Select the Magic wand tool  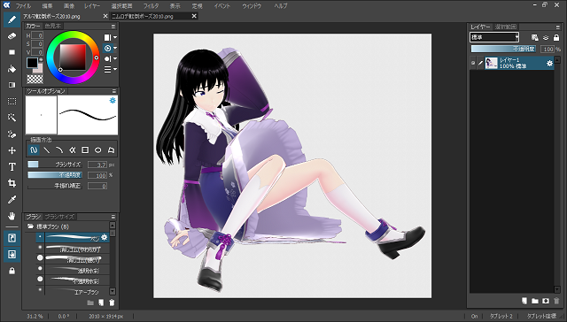point(12,118)
